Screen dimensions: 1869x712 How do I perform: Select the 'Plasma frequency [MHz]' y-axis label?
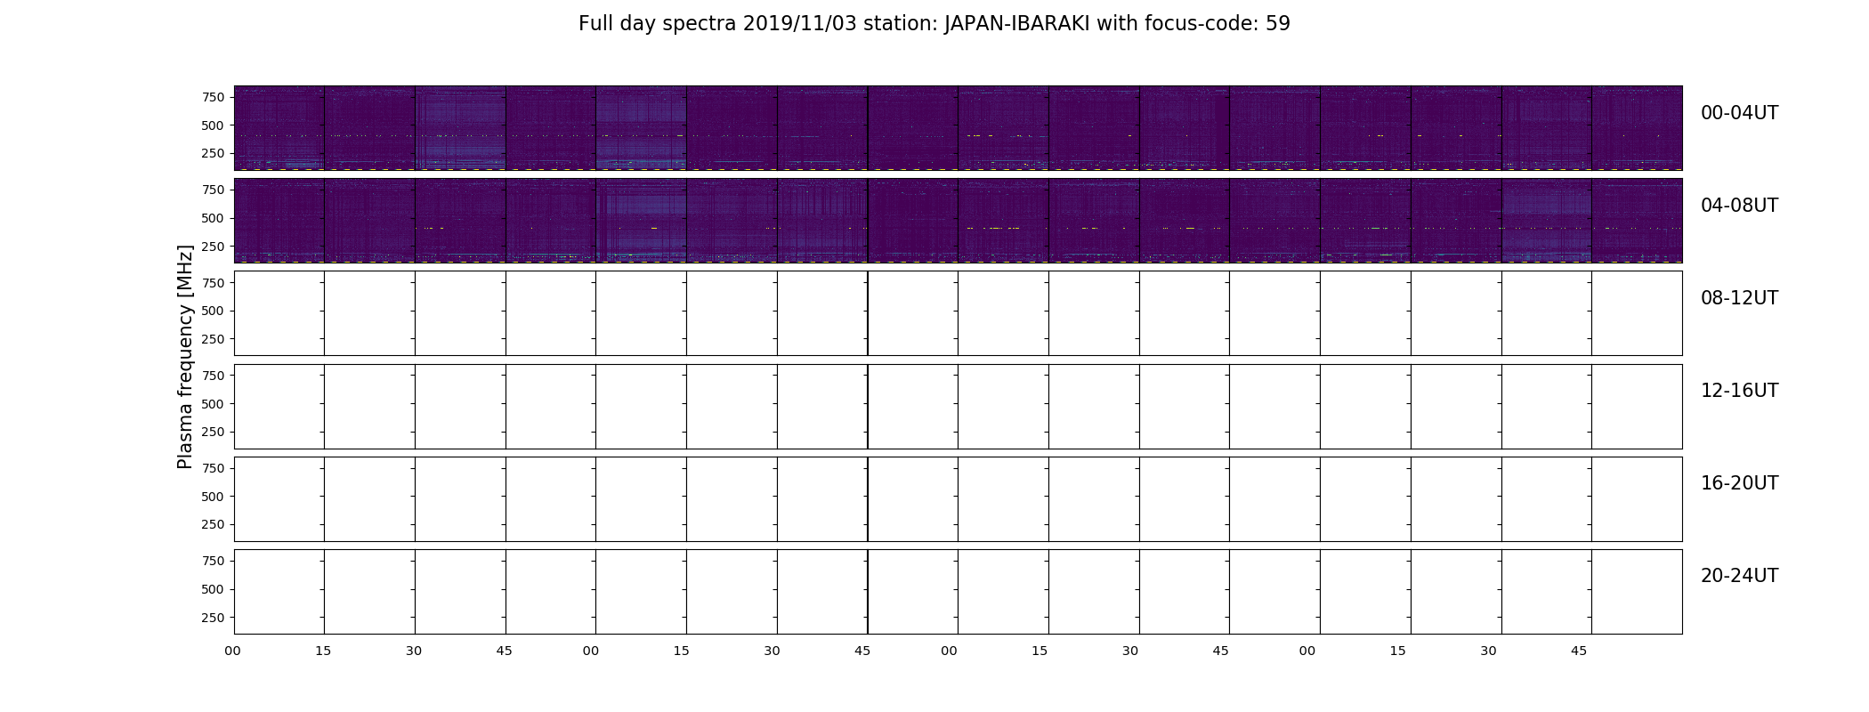(185, 357)
